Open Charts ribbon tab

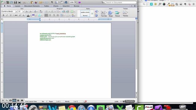[56, 6]
